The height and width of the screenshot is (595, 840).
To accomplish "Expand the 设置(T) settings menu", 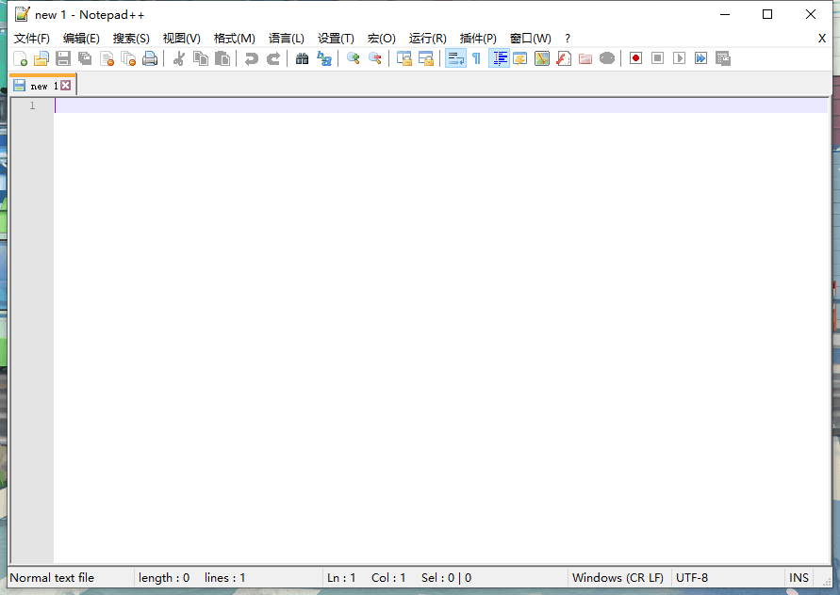I will click(336, 39).
